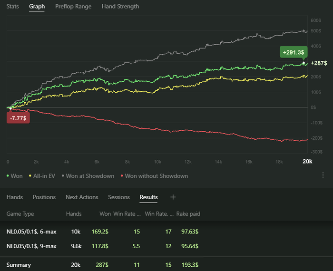Click the +291.3$ graph tooltip
333x271 pixels.
[x=294, y=52]
